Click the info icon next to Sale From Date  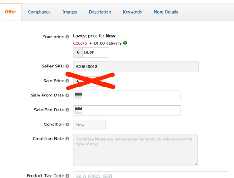(68, 96)
